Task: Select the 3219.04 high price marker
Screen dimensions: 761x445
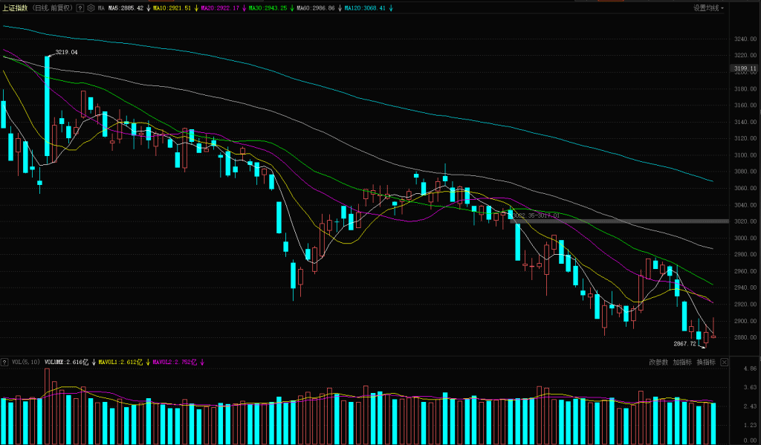Action: (66, 53)
